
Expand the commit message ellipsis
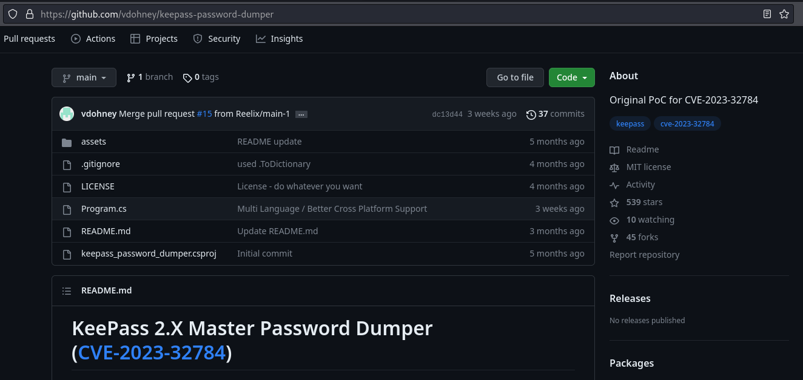click(301, 114)
